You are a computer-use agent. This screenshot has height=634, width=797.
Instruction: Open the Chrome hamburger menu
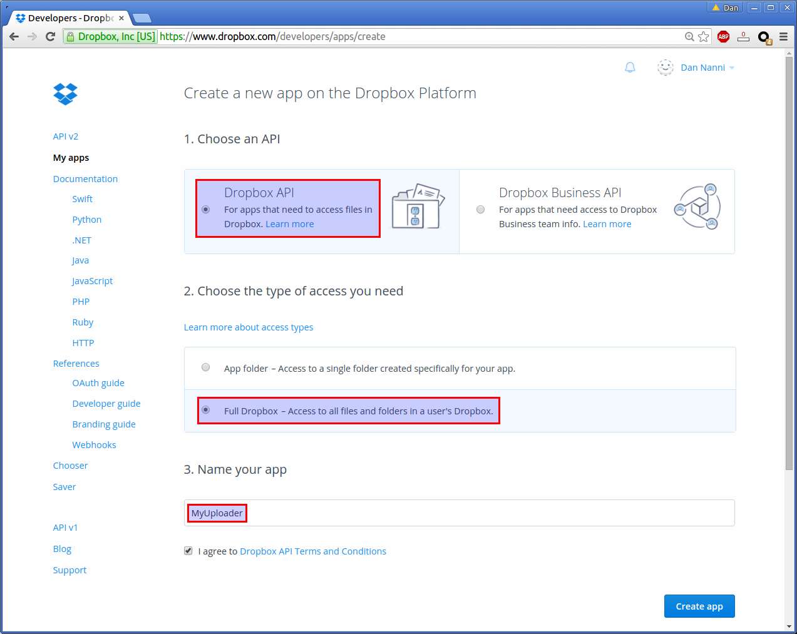click(783, 36)
